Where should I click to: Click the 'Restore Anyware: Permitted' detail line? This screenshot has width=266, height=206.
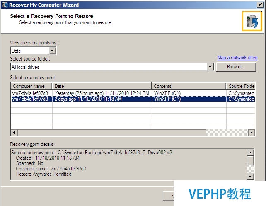click(44, 174)
